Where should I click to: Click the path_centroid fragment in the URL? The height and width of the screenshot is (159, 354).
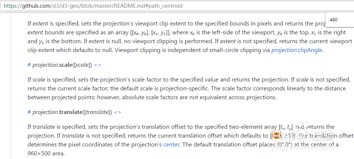(166, 6)
